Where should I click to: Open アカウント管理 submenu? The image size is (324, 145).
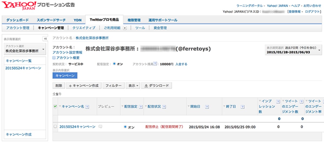tap(18, 28)
